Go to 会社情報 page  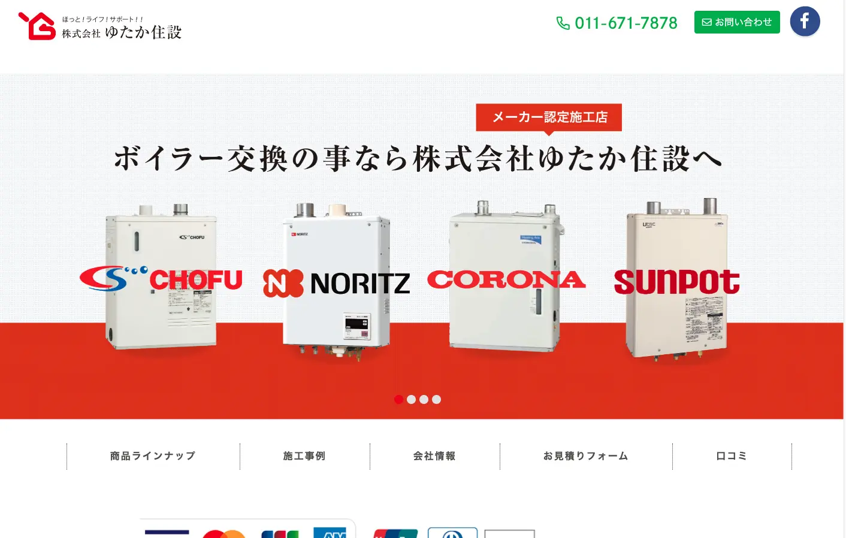[x=434, y=456]
